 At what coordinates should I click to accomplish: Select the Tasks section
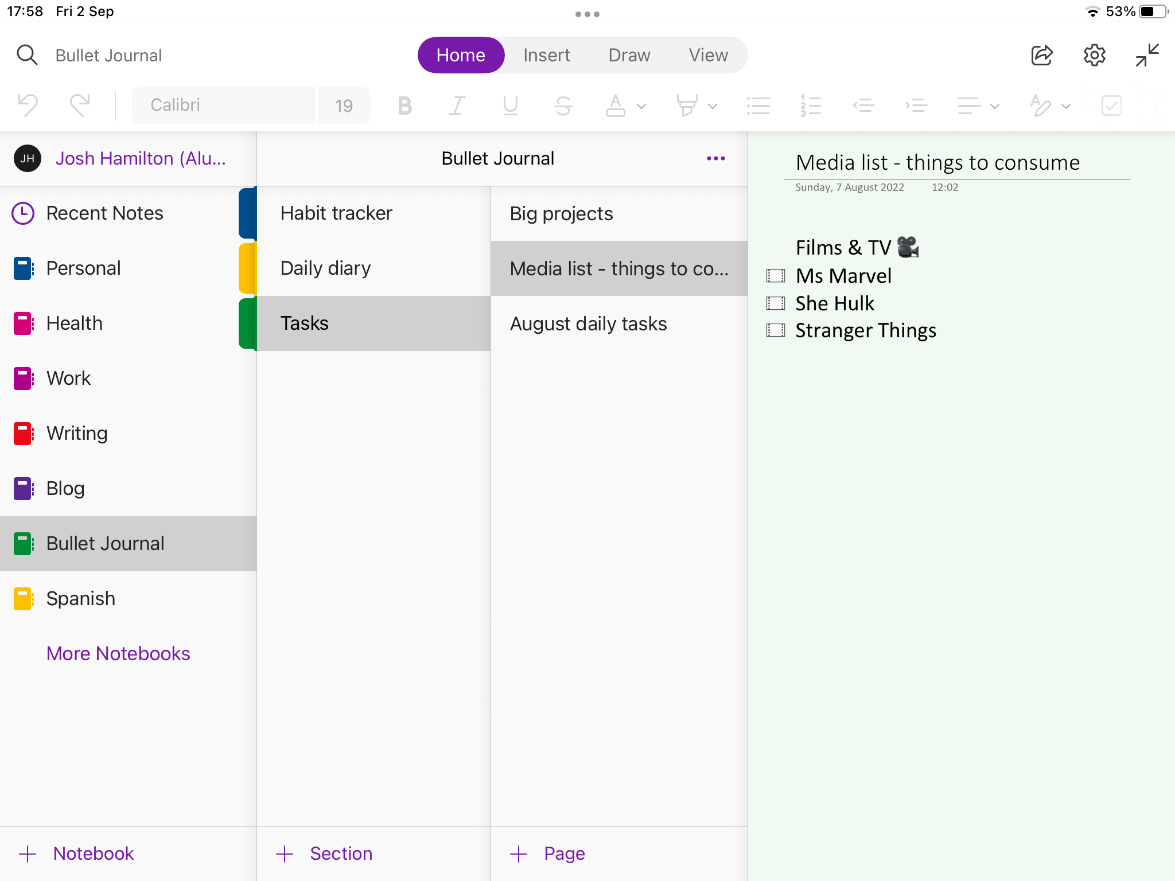coord(373,323)
